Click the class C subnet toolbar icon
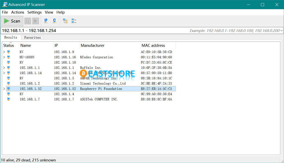Viewport: 284px width, 163px height. [54, 21]
